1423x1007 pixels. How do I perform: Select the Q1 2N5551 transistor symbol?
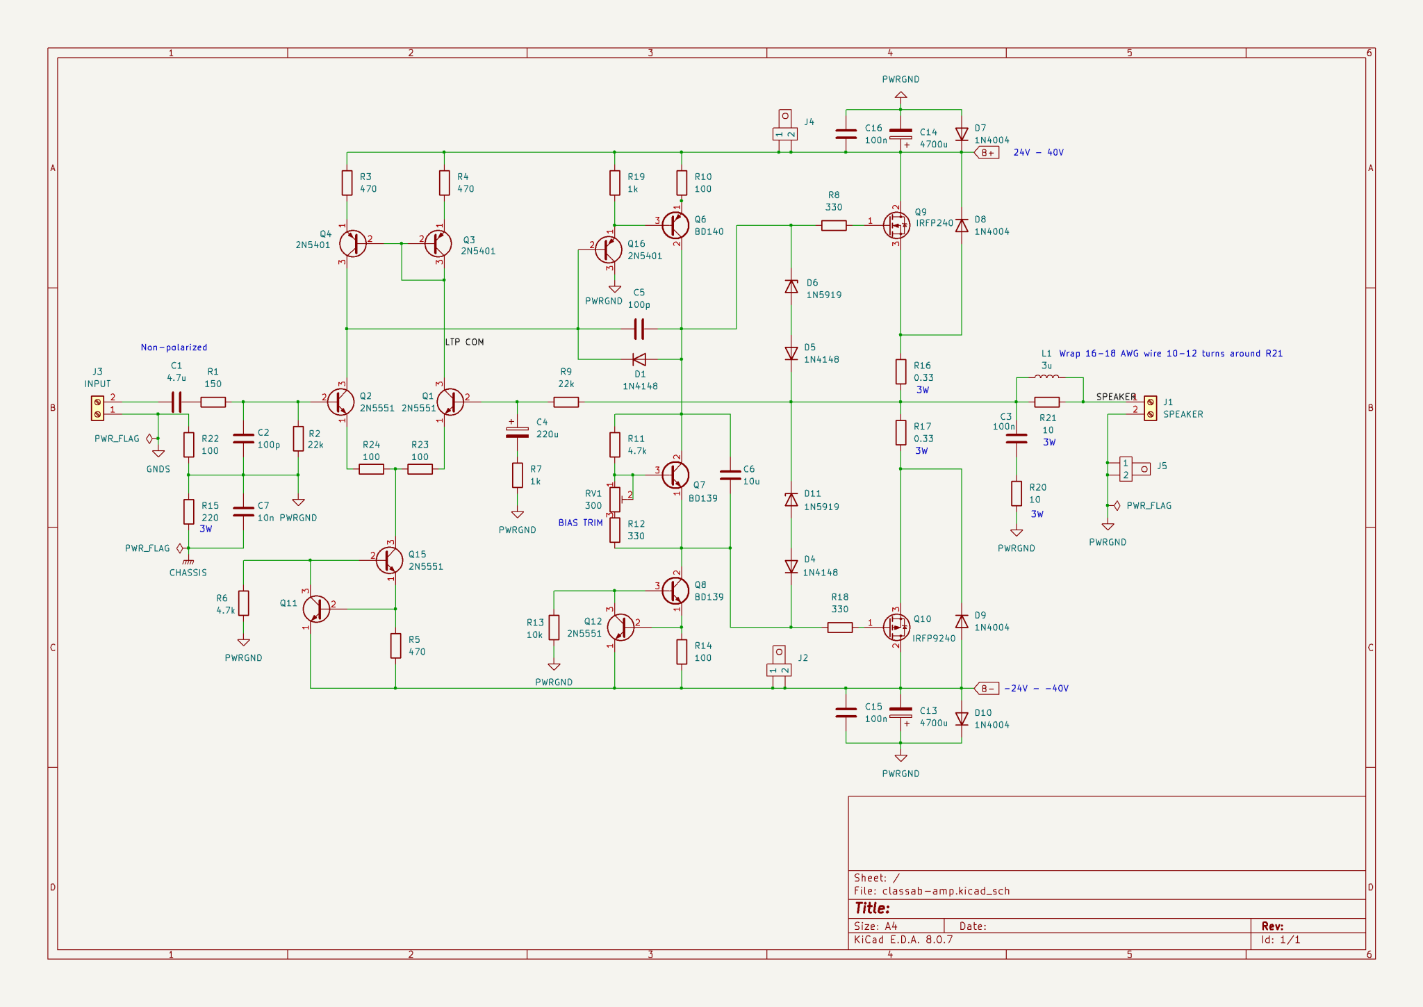click(450, 402)
